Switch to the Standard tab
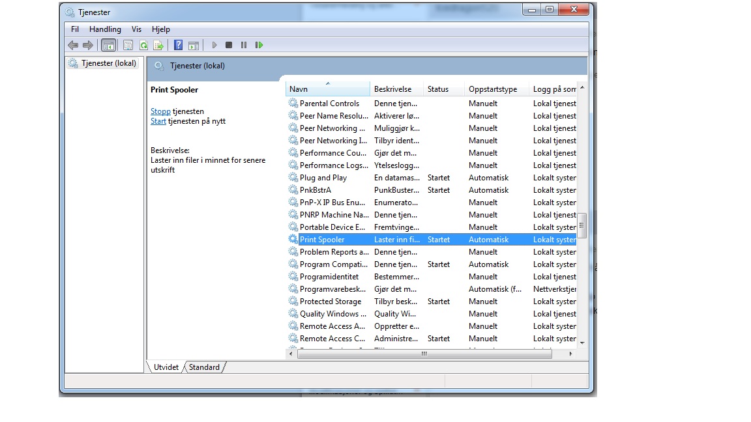Viewport: 751px width, 422px height. [204, 367]
